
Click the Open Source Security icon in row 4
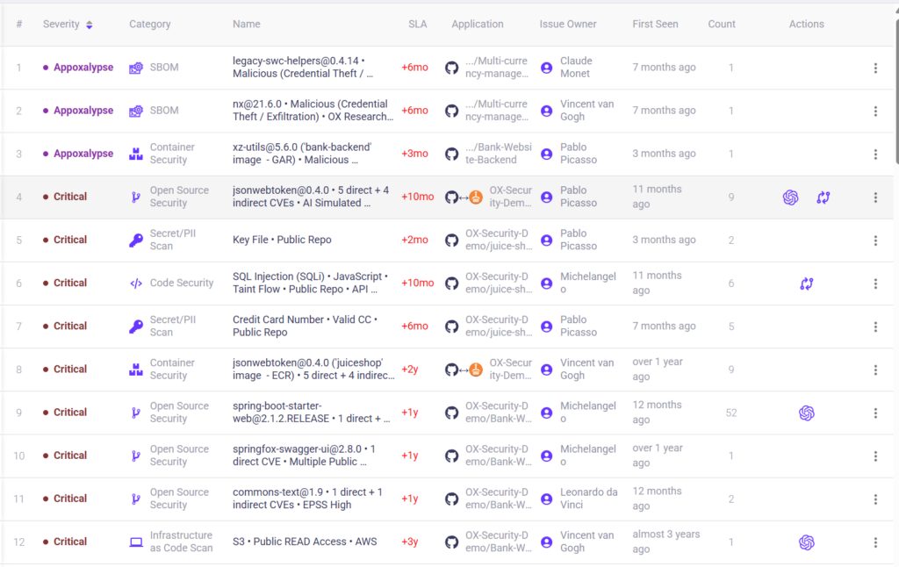coord(136,197)
